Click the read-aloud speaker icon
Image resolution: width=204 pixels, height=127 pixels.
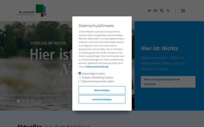tap(149, 10)
